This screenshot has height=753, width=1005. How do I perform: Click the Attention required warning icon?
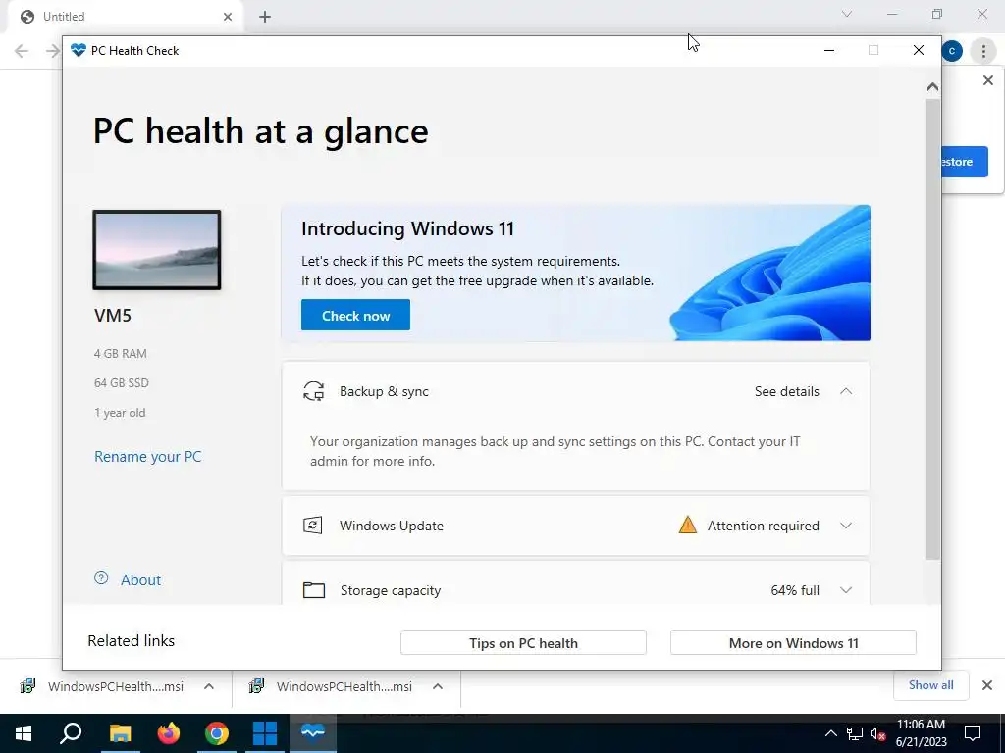(x=688, y=526)
